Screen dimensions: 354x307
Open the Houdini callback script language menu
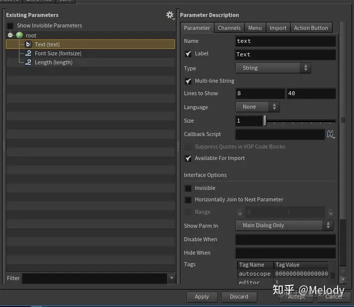(331, 134)
